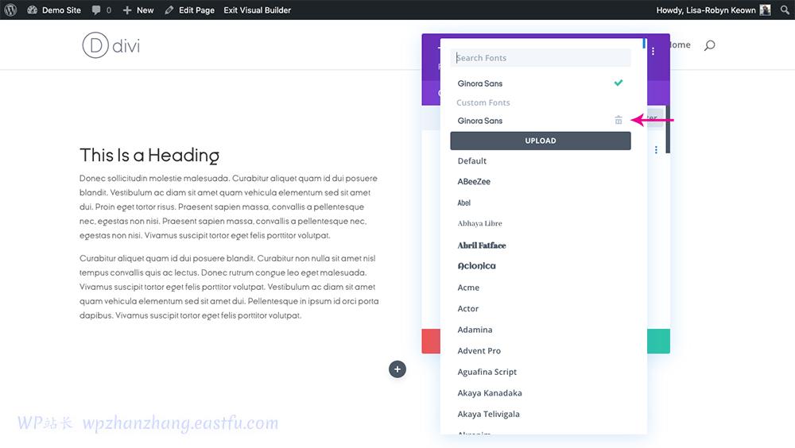The width and height of the screenshot is (795, 448).
Task: Click the Search Fonts input field
Action: [541, 58]
